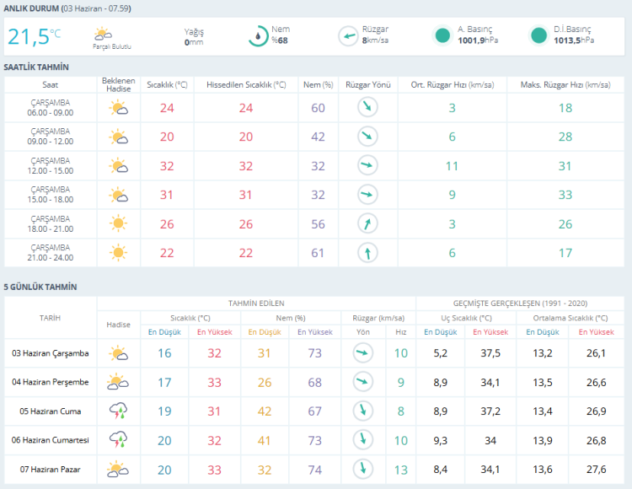This screenshot has width=632, height=489.
Task: Click the GEÇMİŞTE GERÇEKLEŞEN (1991 - 2020) header
Action: (520, 304)
